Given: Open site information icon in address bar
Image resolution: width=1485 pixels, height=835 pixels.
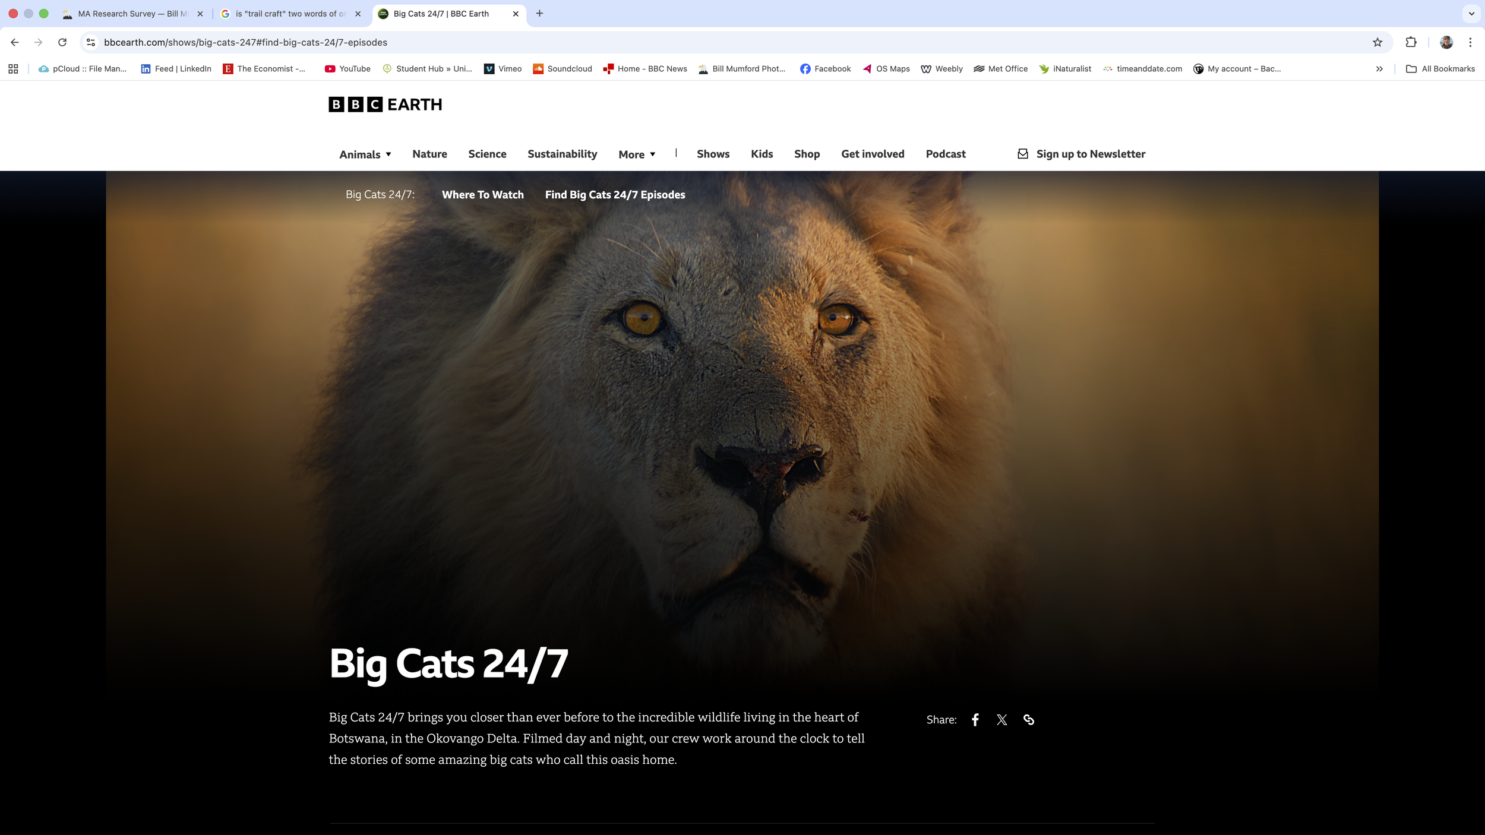Looking at the screenshot, I should (91, 42).
